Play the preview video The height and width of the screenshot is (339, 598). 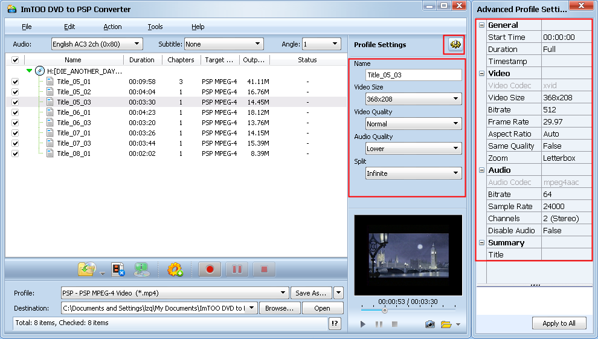point(362,324)
